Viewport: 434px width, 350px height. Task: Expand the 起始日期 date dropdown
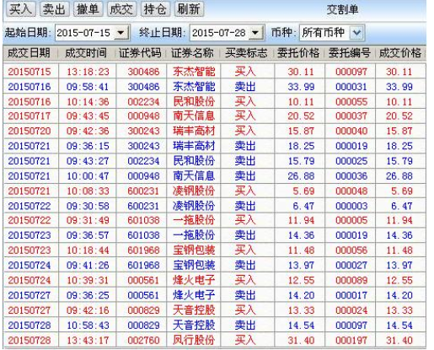[121, 33]
